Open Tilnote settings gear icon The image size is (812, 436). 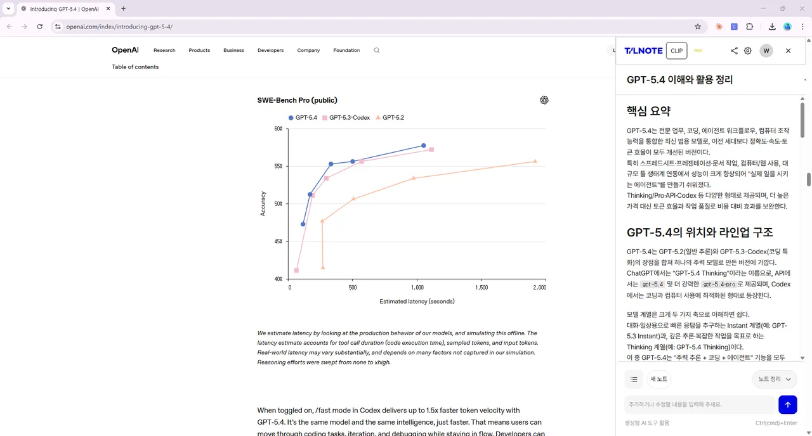pos(748,51)
